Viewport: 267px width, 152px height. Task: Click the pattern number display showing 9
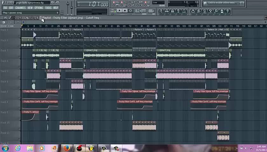(151, 11)
